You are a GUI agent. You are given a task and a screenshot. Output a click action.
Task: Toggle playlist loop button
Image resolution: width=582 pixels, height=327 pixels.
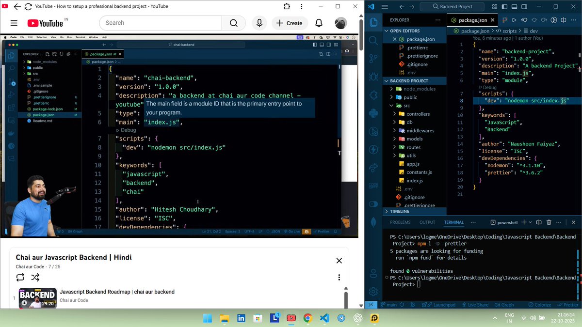[x=20, y=278]
